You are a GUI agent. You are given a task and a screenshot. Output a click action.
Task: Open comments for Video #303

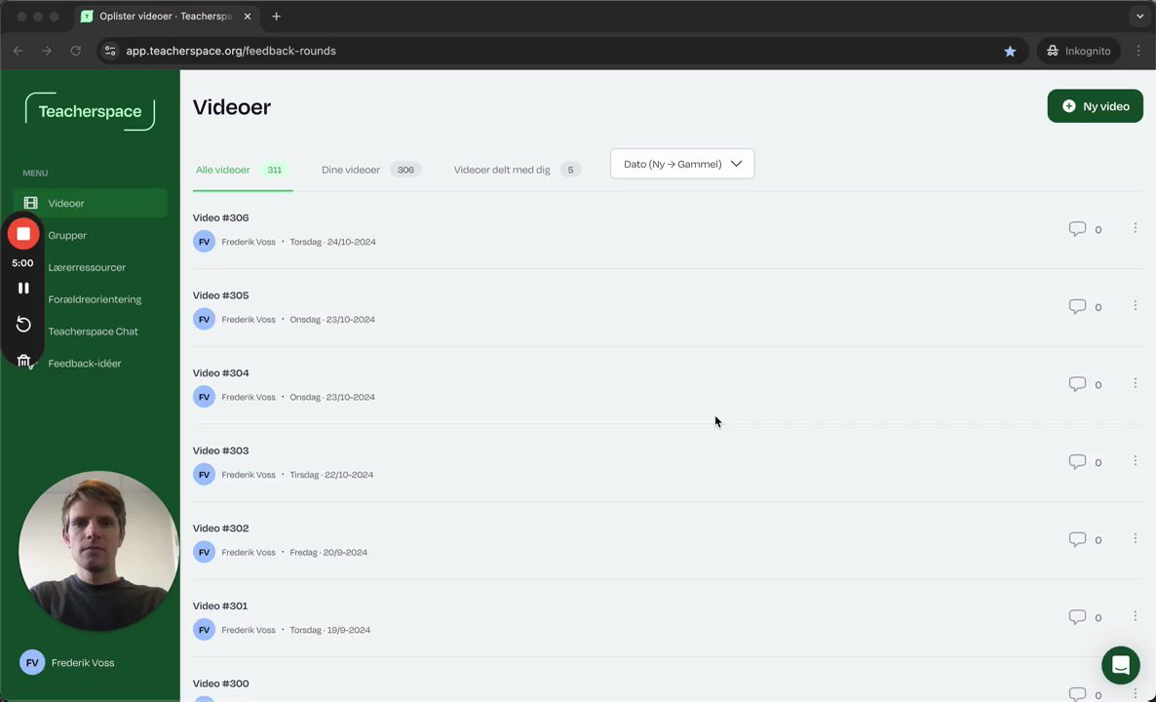point(1085,461)
